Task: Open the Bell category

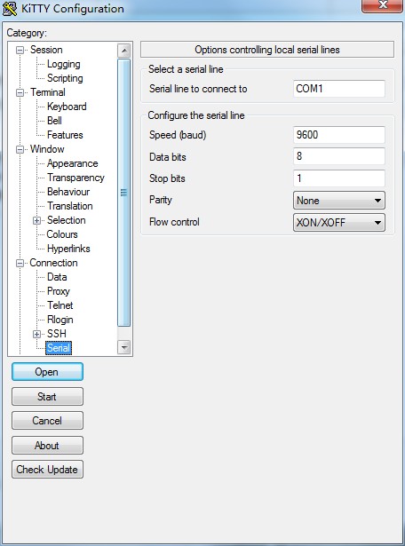Action: tap(55, 121)
